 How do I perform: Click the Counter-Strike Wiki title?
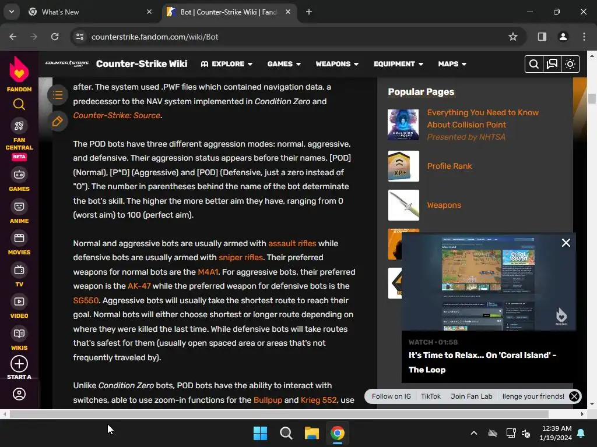pyautogui.click(x=142, y=63)
